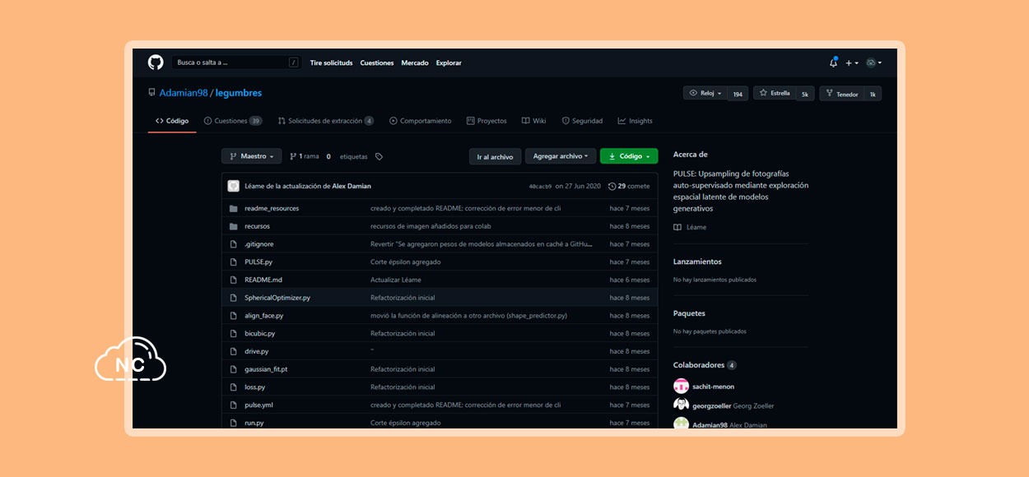Open the Wiki tab

coord(533,121)
